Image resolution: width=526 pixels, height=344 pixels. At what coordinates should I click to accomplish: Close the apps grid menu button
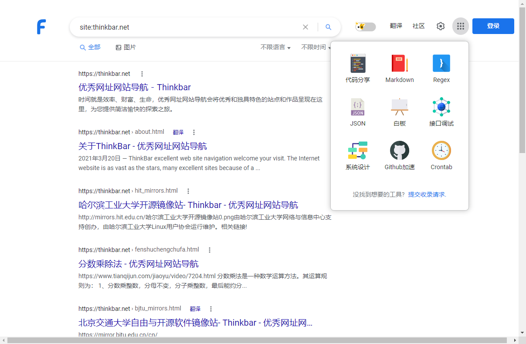tap(461, 26)
